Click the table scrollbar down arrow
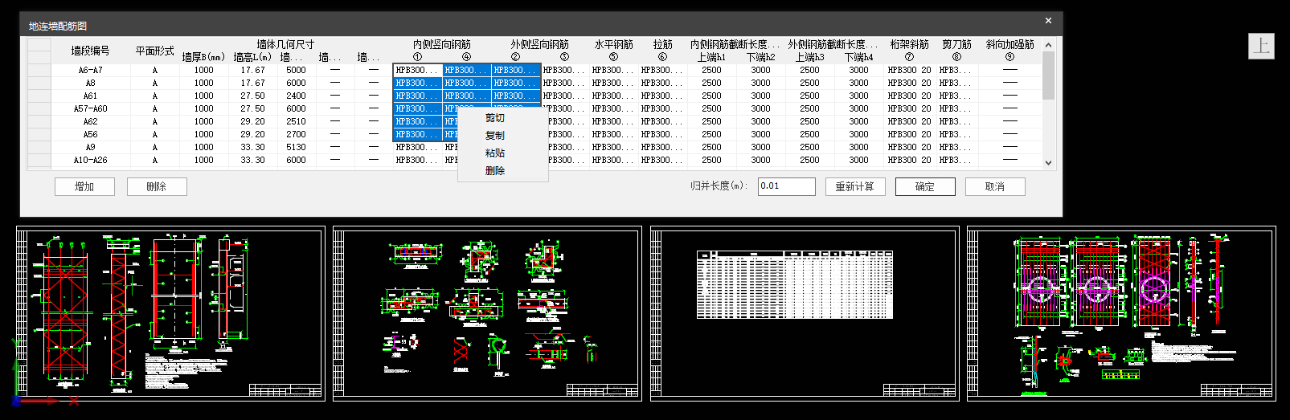 tap(1048, 162)
